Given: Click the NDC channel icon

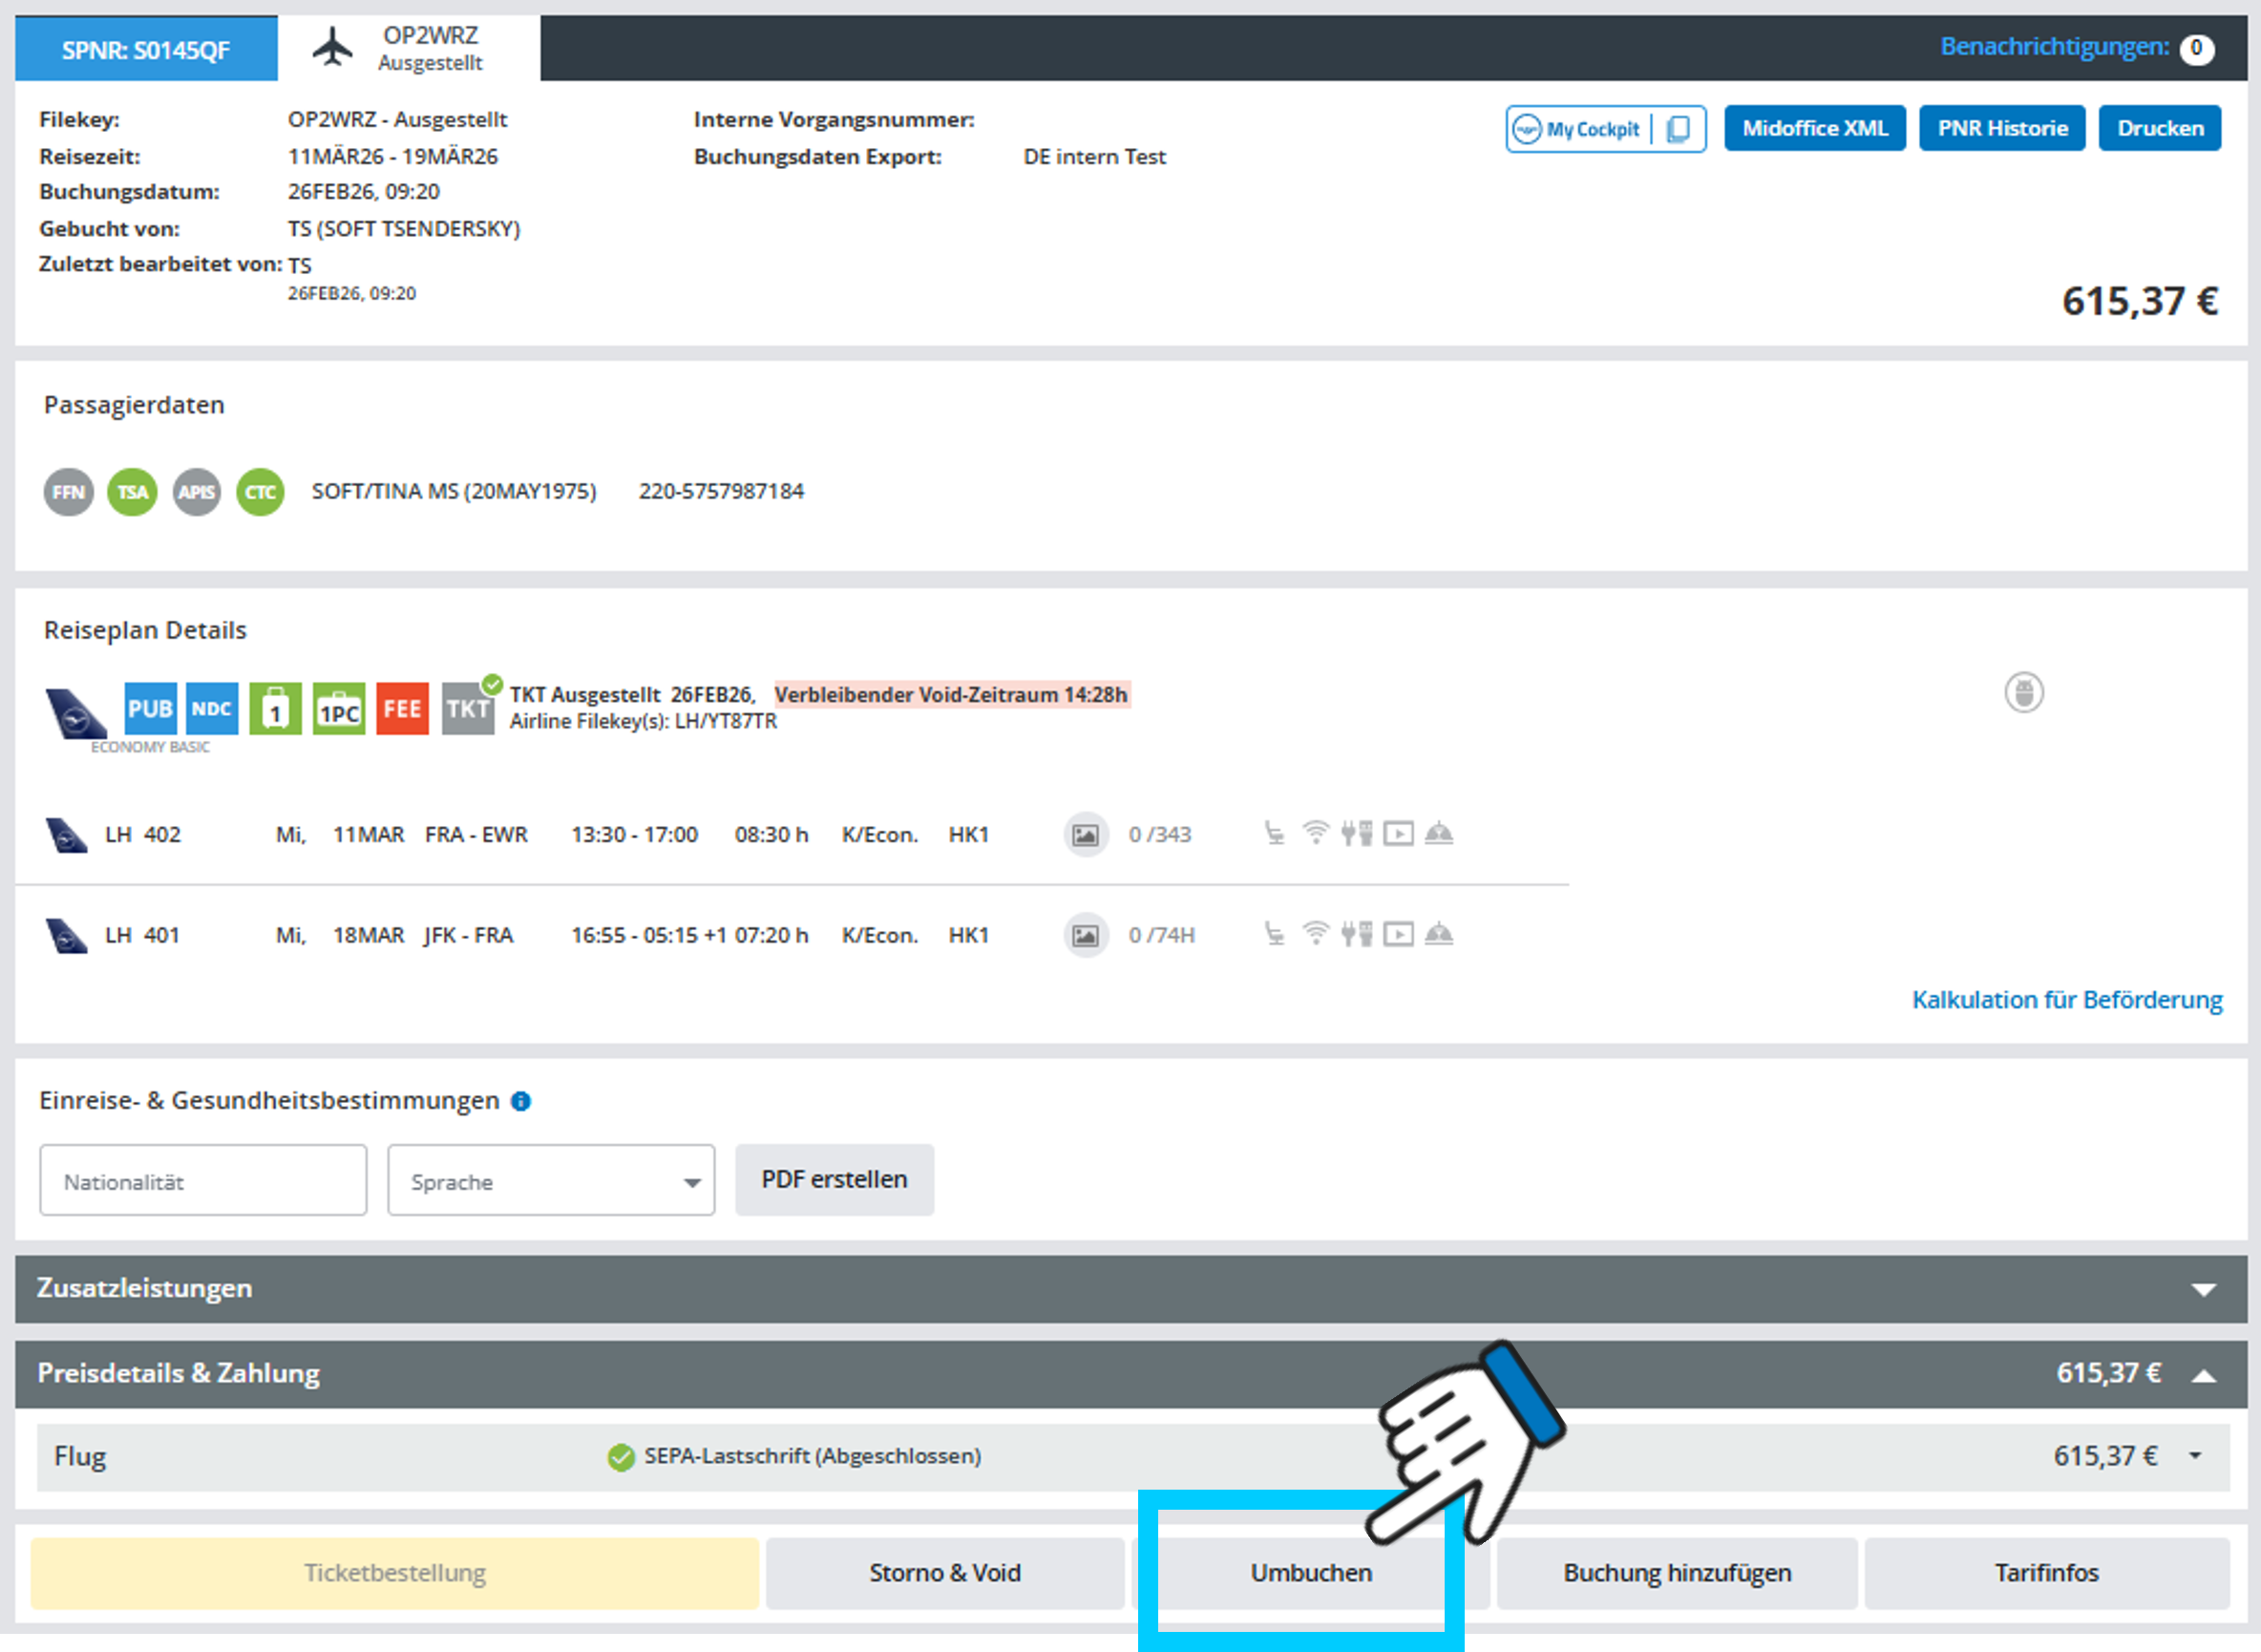Looking at the screenshot, I should click(212, 709).
